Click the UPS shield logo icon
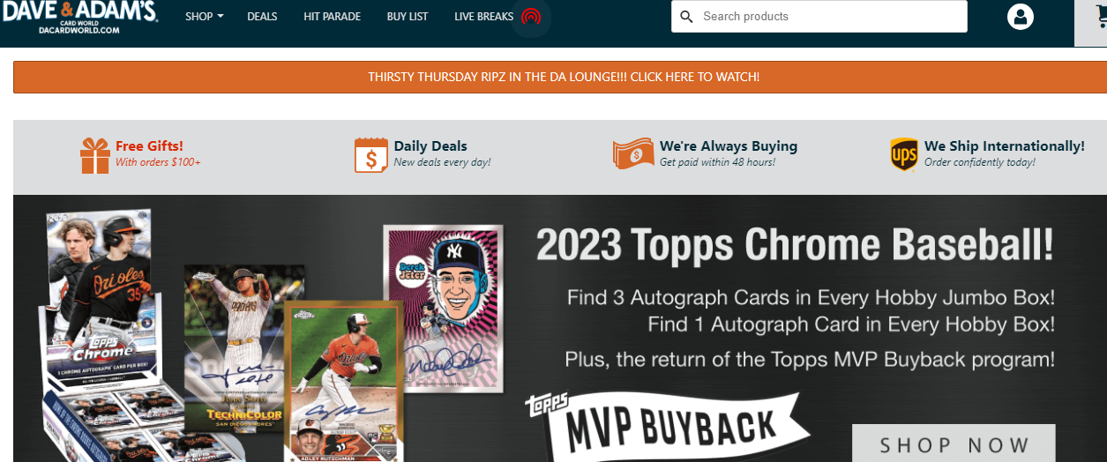The width and height of the screenshot is (1107, 462). coord(904,154)
